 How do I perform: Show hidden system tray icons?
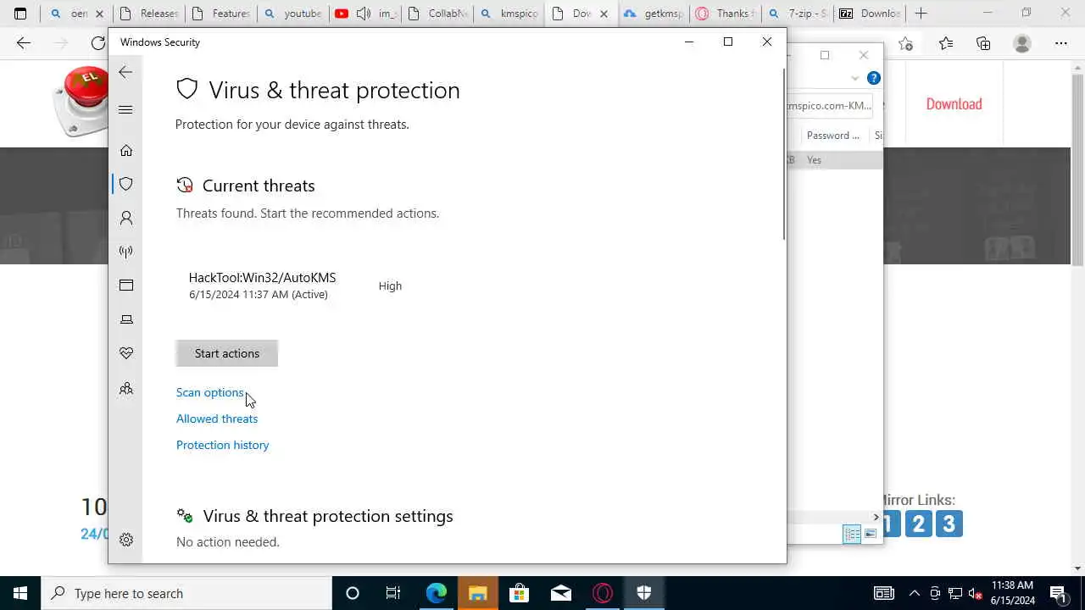[x=915, y=593]
